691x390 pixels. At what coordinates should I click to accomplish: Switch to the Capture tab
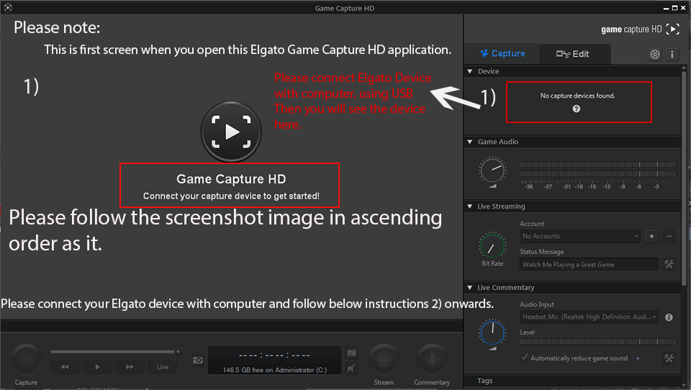pos(503,54)
